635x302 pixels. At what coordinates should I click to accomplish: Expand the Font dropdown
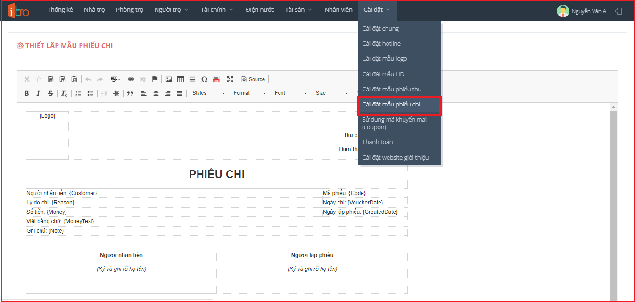coord(290,93)
